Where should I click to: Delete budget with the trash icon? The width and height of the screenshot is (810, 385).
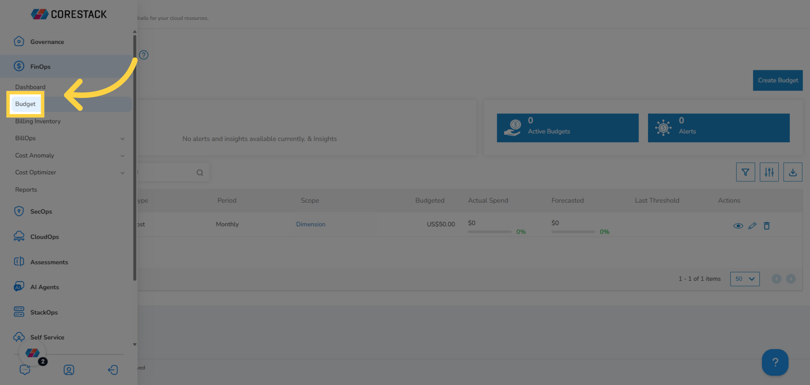click(767, 226)
